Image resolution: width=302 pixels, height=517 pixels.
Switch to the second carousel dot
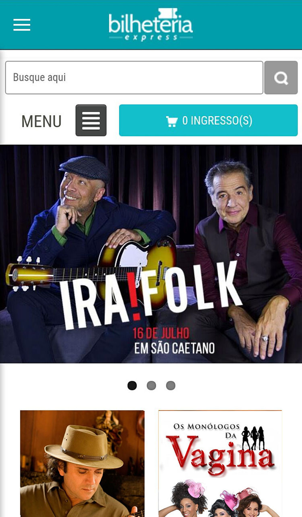pyautogui.click(x=151, y=385)
